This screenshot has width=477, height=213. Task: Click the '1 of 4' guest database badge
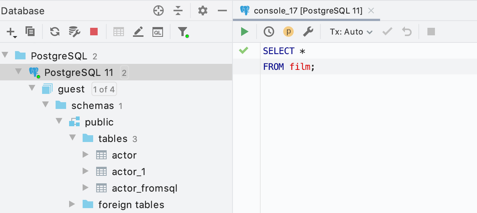coord(104,89)
